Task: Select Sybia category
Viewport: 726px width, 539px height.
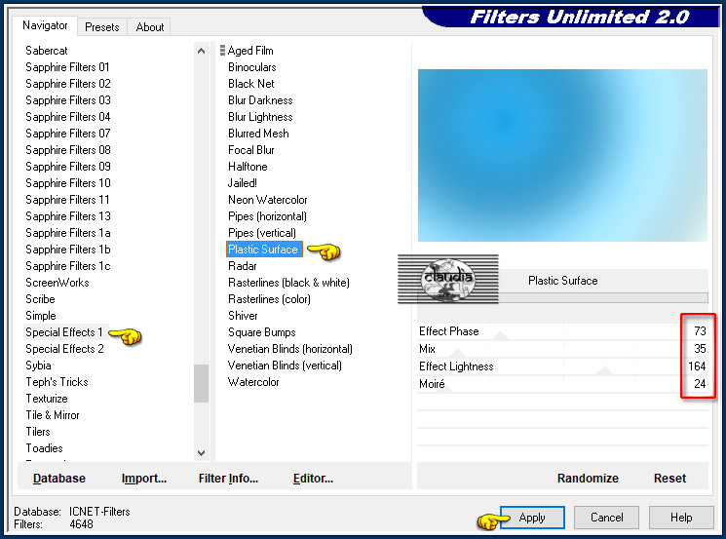Action: tap(38, 366)
